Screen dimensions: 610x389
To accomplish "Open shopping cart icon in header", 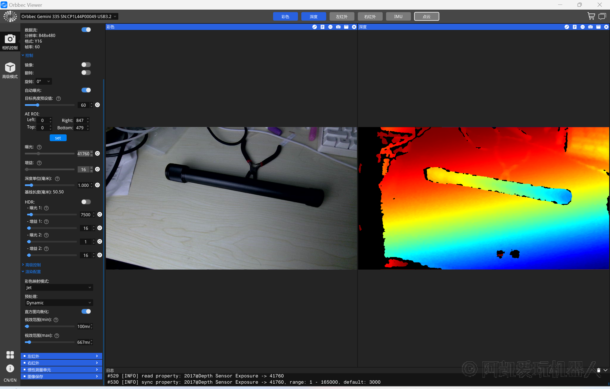I will click(x=591, y=16).
